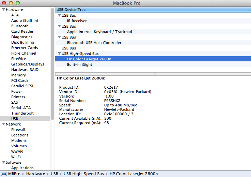Collapse the Network section triangle
This screenshot has height=177, width=251.
pyautogui.click(x=3, y=124)
